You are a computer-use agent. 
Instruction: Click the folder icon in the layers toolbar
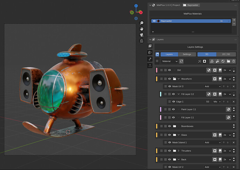[229, 61]
